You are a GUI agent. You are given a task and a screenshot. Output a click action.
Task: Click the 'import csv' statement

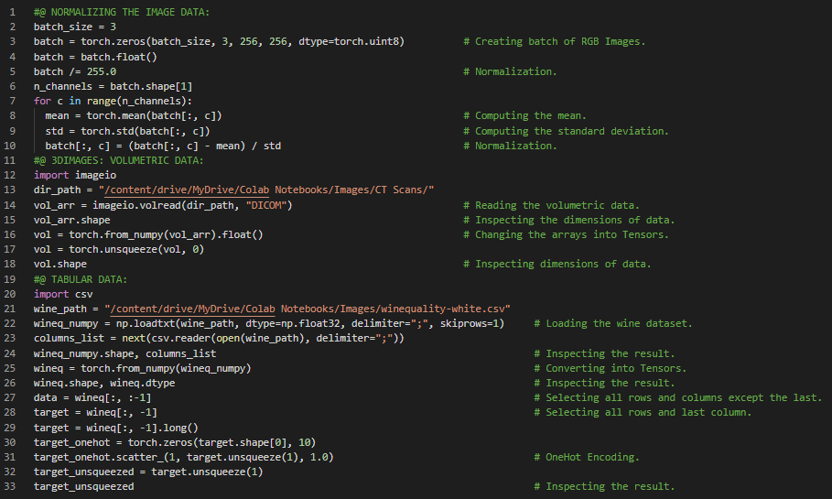64,294
